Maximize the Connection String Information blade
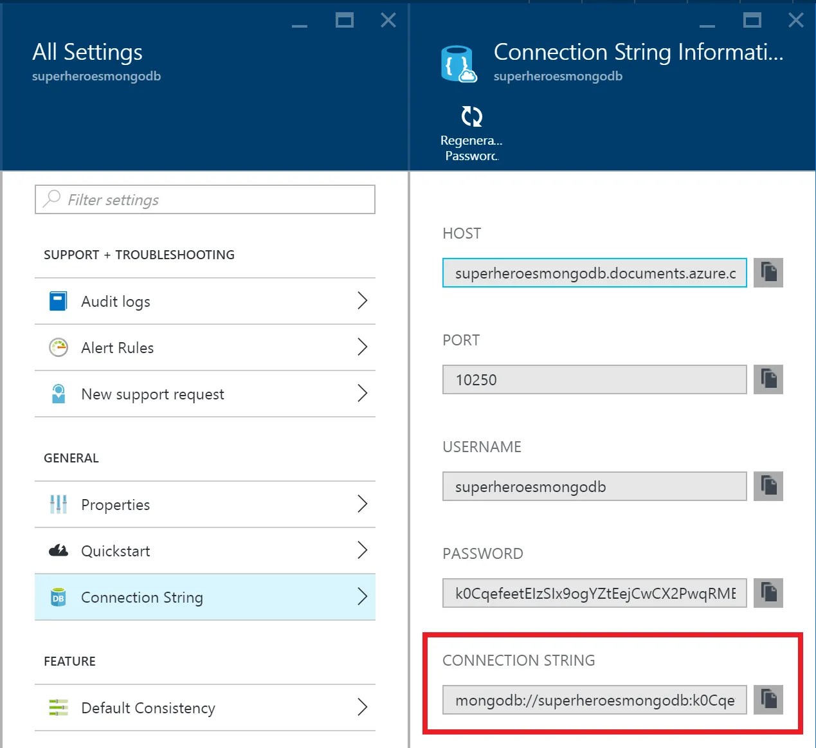Viewport: 816px width, 748px height. point(752,21)
